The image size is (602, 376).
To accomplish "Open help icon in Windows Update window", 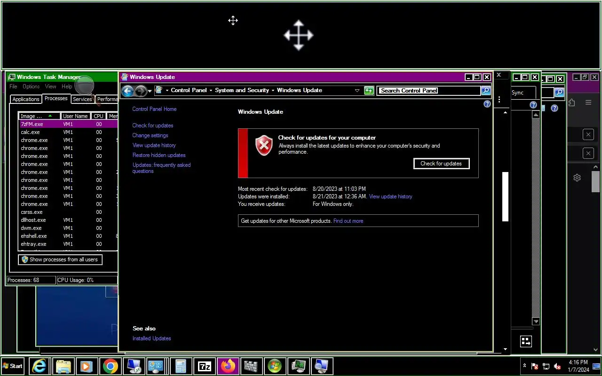I will (x=487, y=104).
